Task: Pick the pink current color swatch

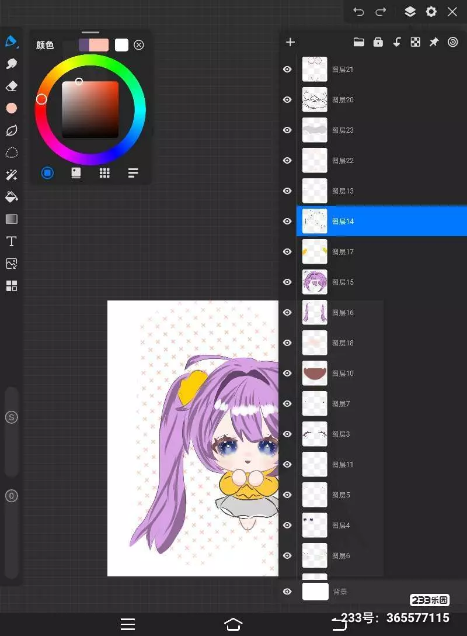Action: (x=99, y=45)
